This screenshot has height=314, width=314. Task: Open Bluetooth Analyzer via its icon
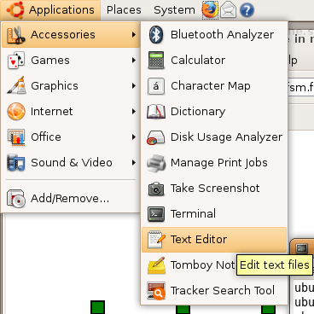tap(156, 35)
